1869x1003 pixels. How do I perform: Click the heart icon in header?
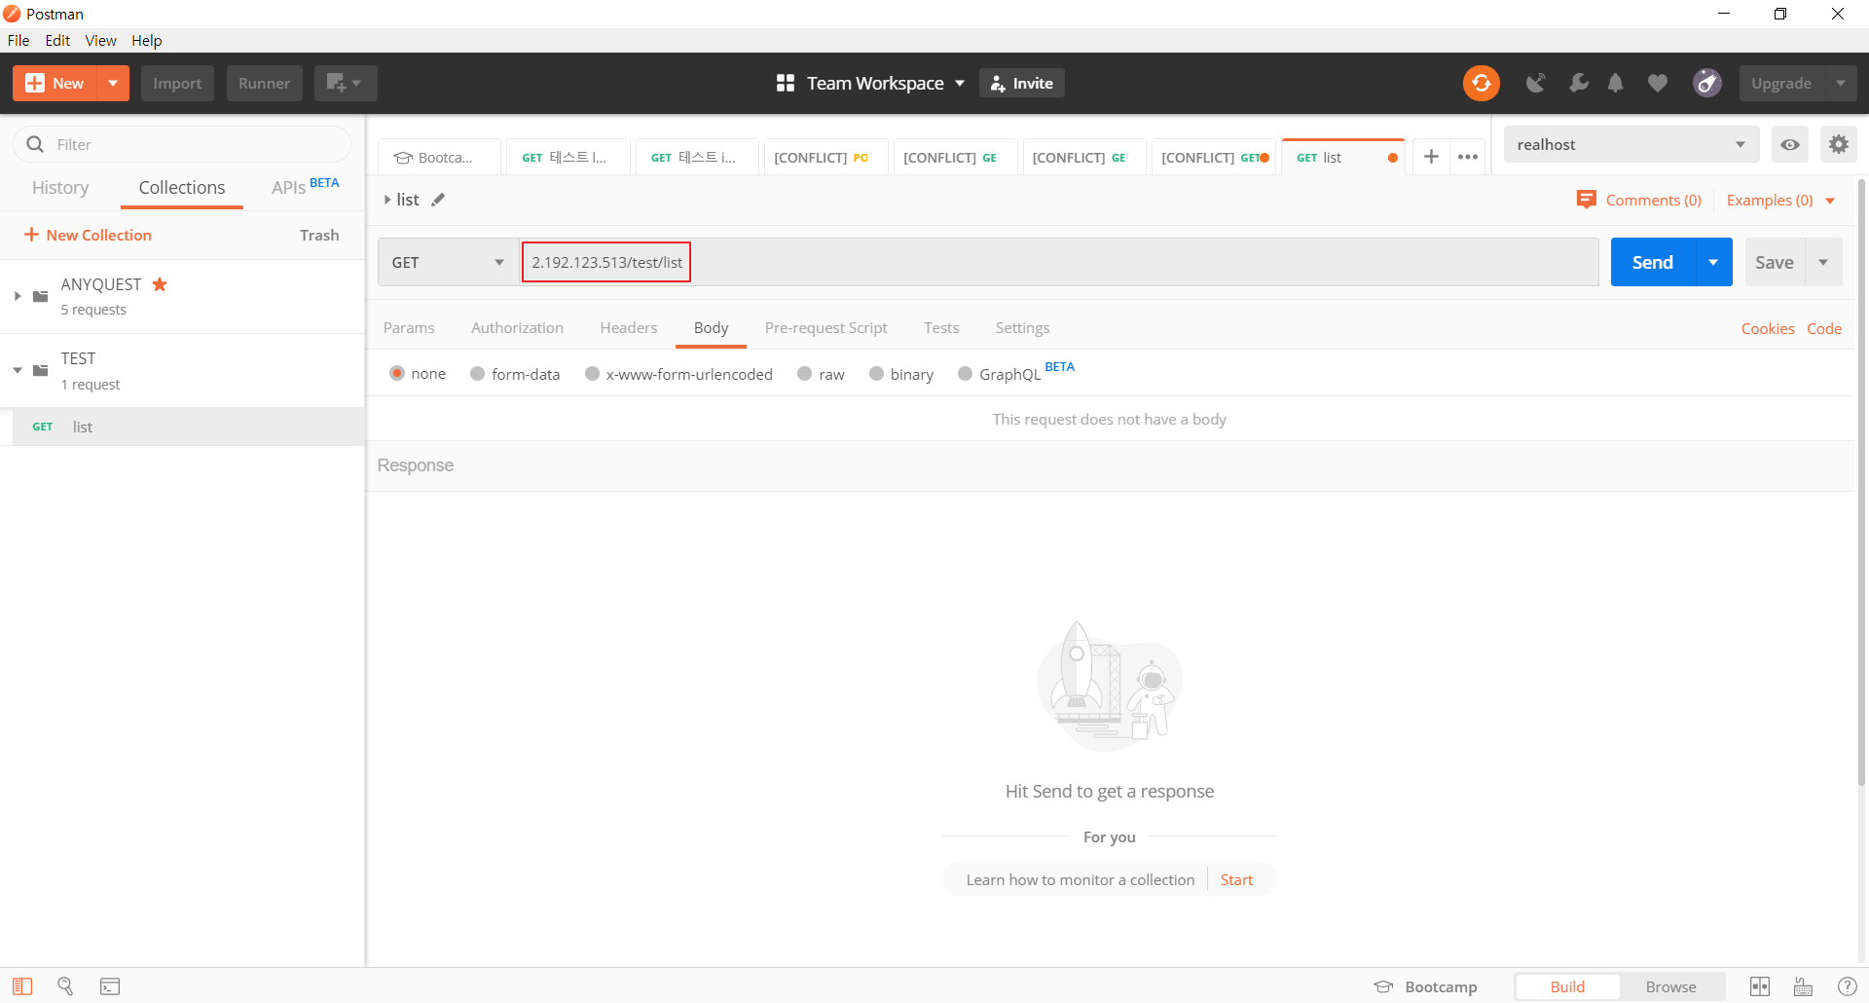pyautogui.click(x=1657, y=84)
